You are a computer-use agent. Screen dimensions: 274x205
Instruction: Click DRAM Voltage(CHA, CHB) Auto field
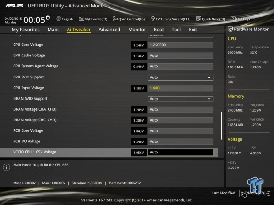pos(180,110)
